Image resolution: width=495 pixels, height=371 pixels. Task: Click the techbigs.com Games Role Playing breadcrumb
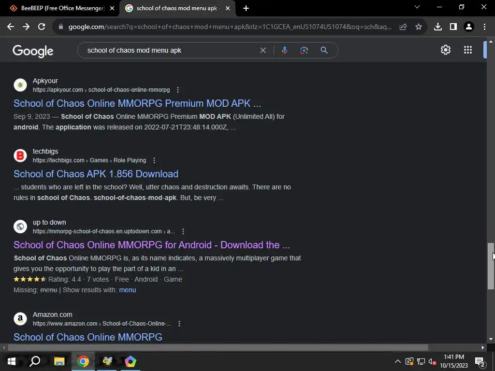tap(89, 160)
